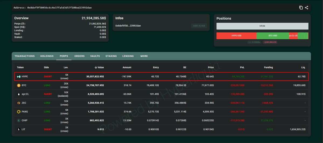This screenshot has width=323, height=143.
Task: Click the PnL column header
Action: [242, 67]
